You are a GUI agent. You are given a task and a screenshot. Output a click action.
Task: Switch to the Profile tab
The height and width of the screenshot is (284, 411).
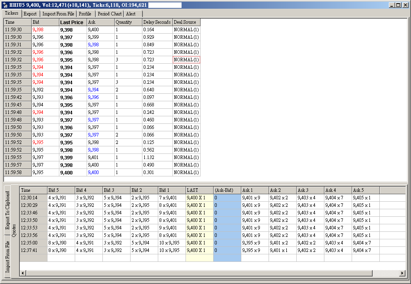coord(85,13)
